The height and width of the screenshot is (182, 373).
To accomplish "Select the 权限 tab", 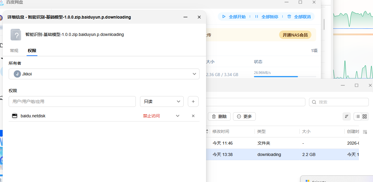I will coord(32,51).
